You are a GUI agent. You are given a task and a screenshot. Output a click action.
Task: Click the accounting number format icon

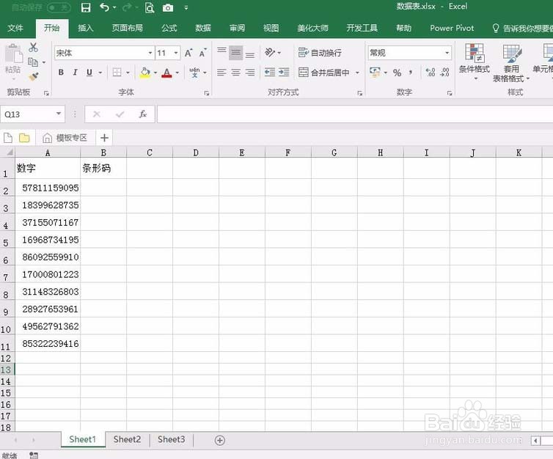coord(375,73)
